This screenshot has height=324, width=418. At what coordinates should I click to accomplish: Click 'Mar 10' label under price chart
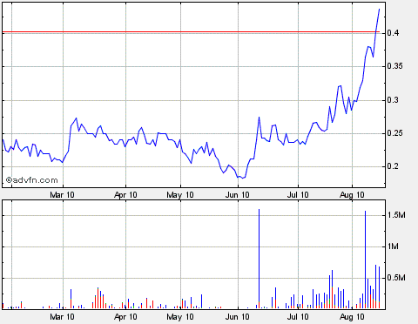pyautogui.click(x=62, y=195)
